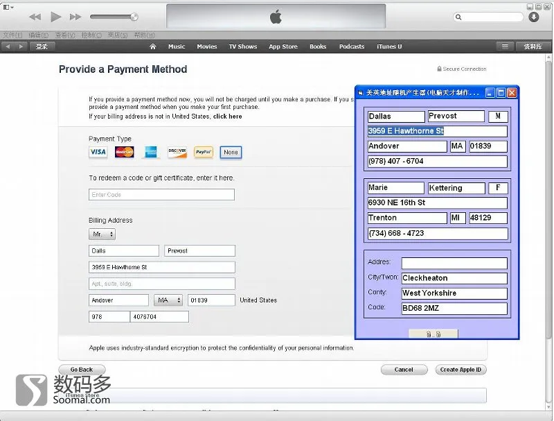Select MasterCard as payment type

coord(125,152)
